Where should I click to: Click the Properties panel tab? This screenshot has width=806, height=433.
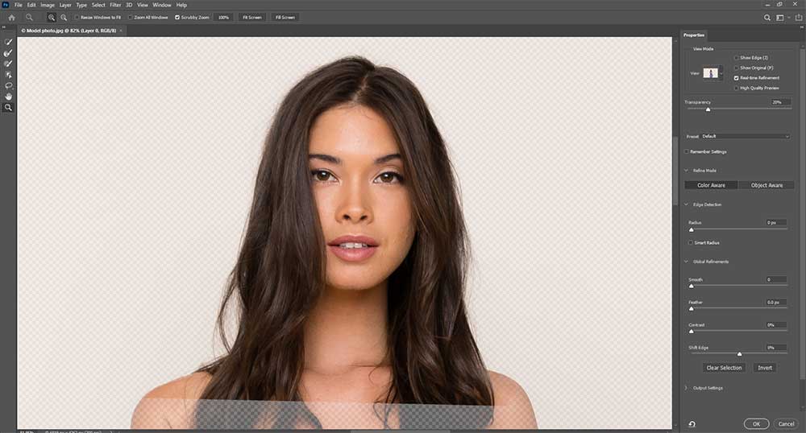[694, 35]
